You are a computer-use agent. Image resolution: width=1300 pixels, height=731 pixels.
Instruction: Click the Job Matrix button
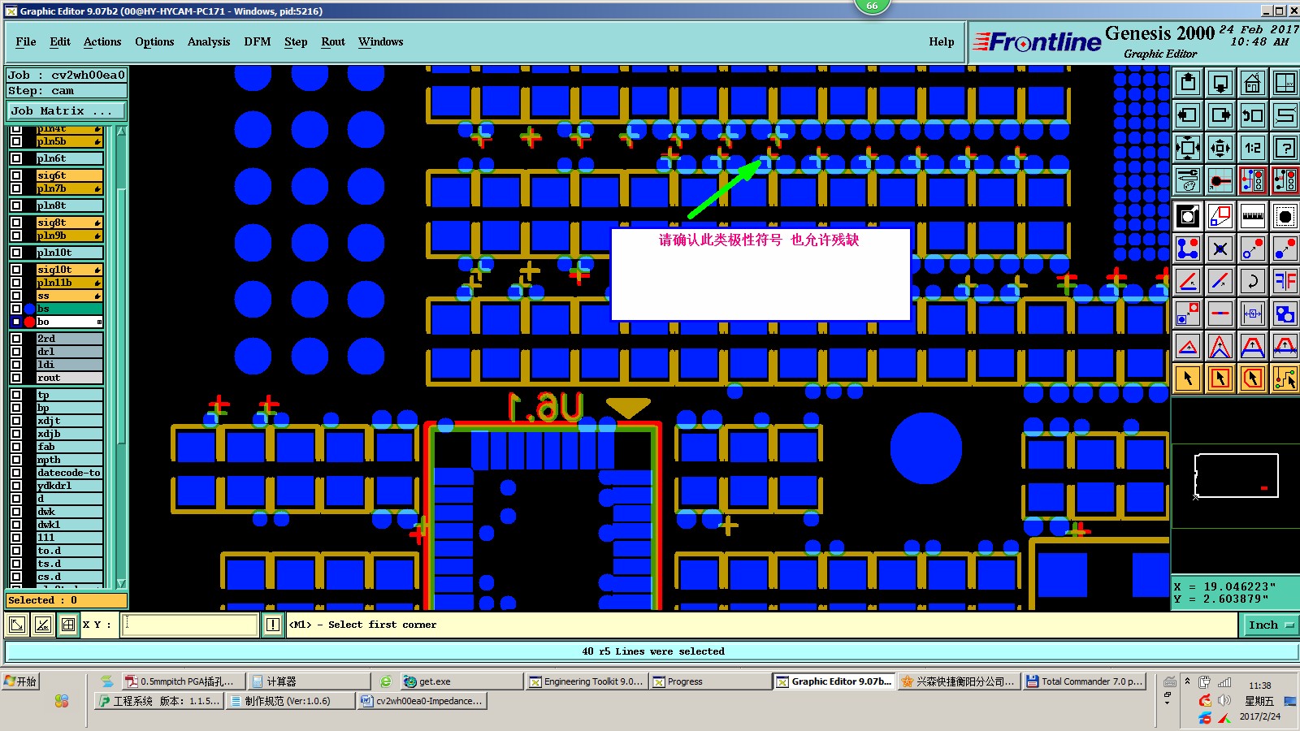coord(67,110)
